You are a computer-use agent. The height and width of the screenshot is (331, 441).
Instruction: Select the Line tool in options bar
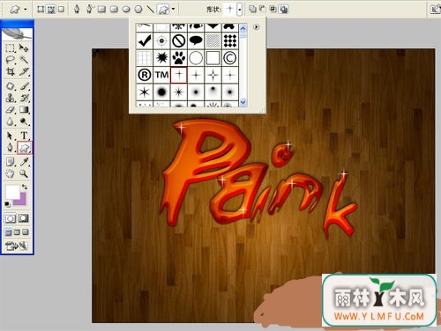151,9
